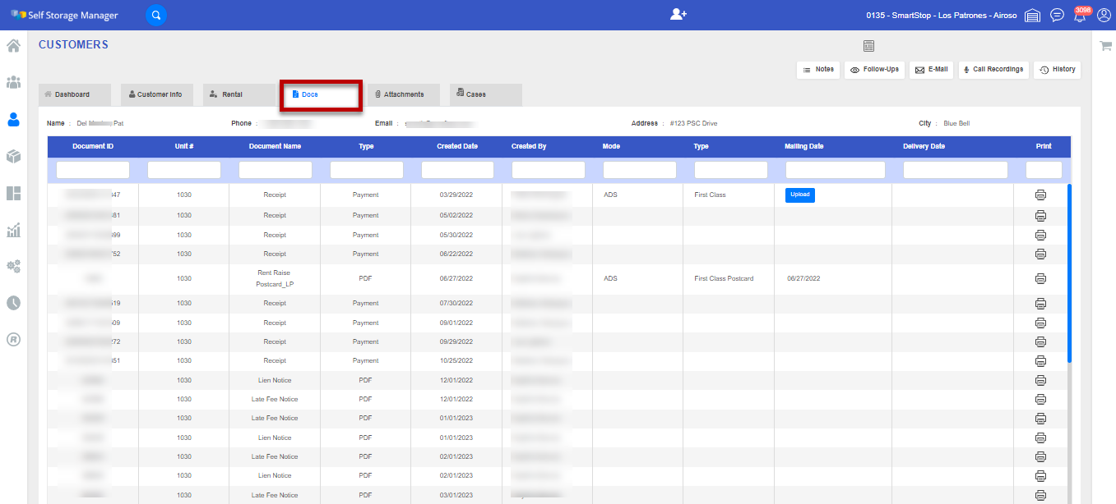The height and width of the screenshot is (504, 1116).
Task: Focus the Document ID filter field
Action: 93,170
